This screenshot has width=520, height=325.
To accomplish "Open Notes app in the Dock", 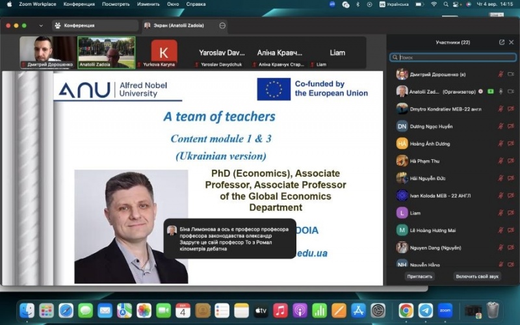I will [241, 311].
